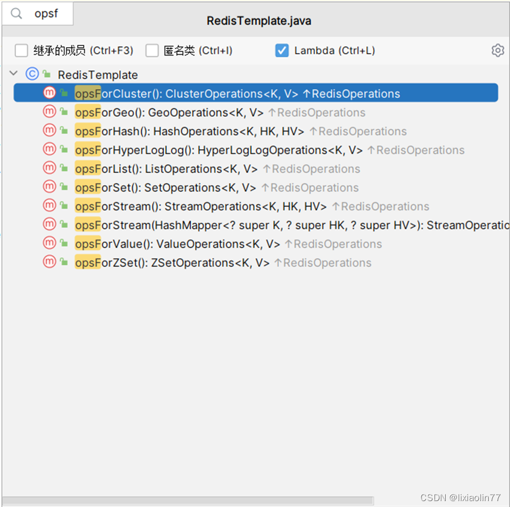Viewport: 510px width, 507px height.
Task: Click the chevron left of RedisTemplate
Action: tap(13, 74)
